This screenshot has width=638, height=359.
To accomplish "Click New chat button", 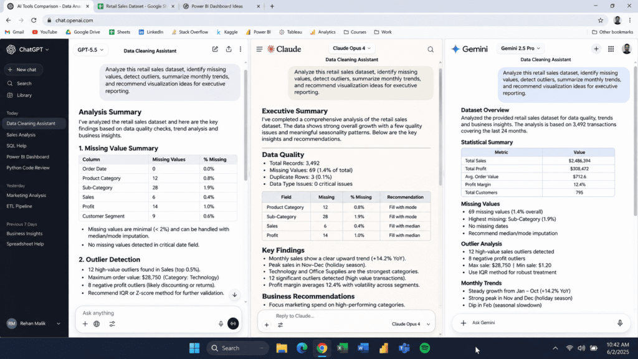I will pyautogui.click(x=23, y=70).
